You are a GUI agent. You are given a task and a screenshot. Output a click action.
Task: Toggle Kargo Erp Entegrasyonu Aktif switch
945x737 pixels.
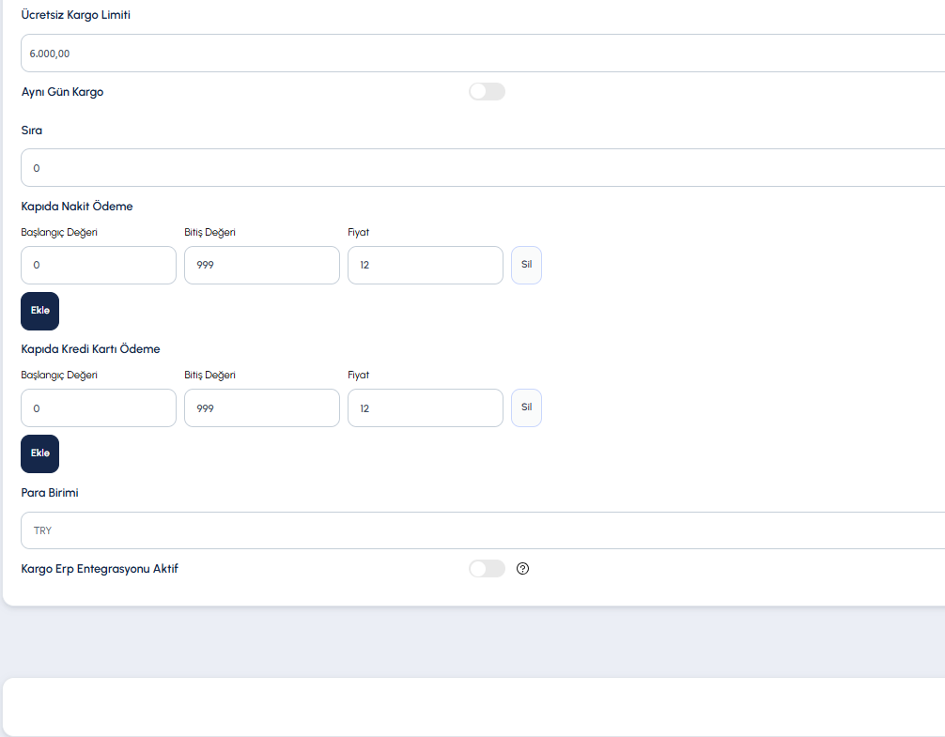(x=487, y=568)
